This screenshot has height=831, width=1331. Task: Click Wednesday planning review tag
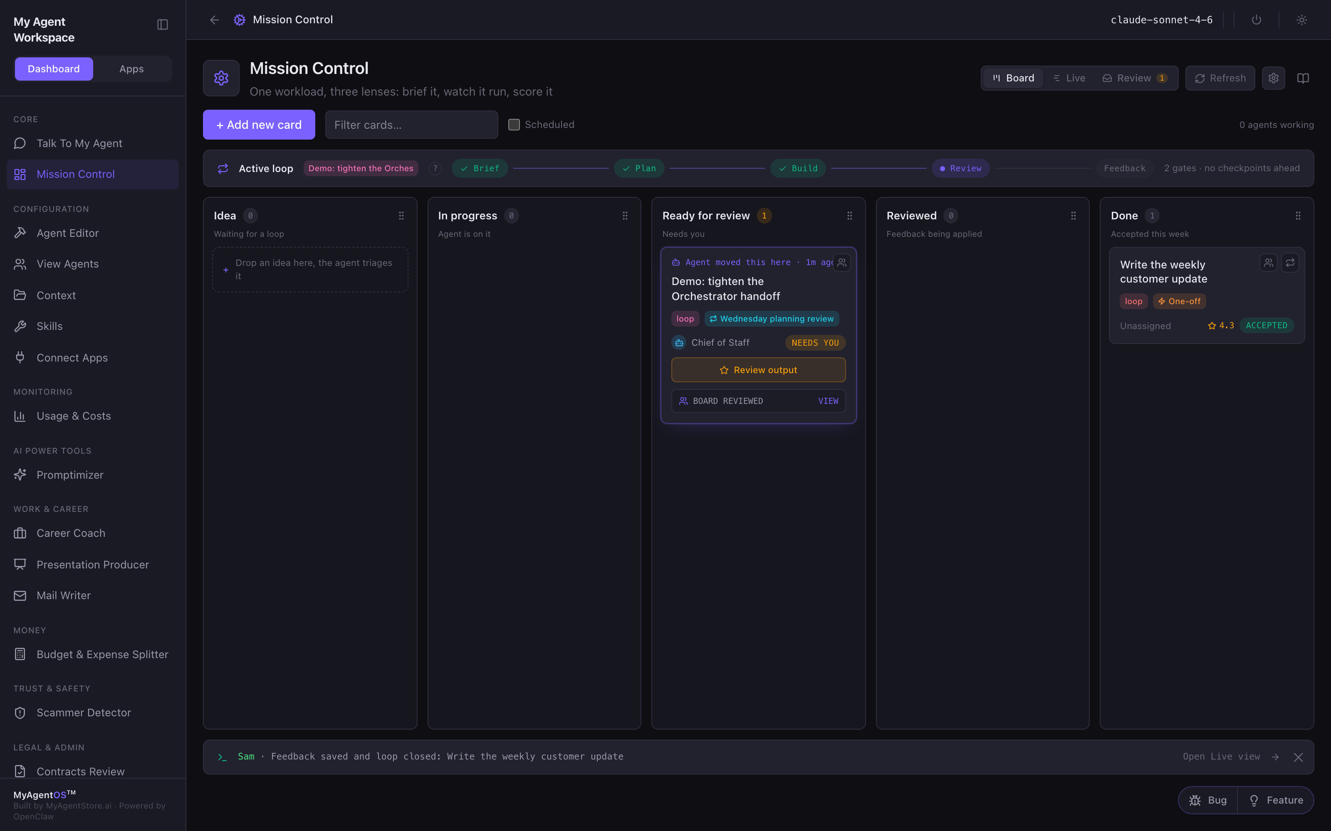771,319
